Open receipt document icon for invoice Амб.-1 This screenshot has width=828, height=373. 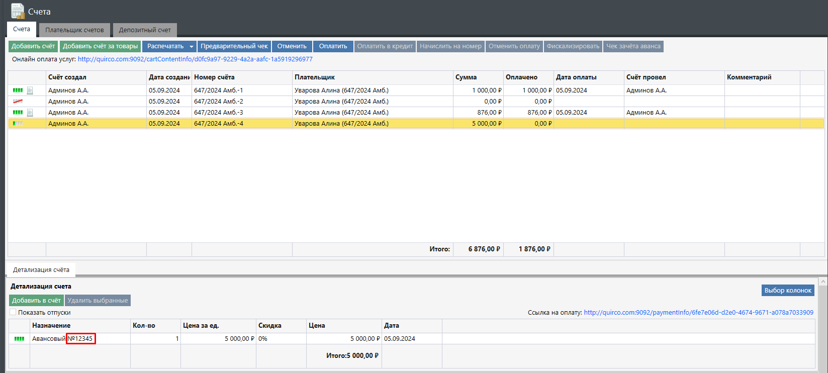coord(30,90)
